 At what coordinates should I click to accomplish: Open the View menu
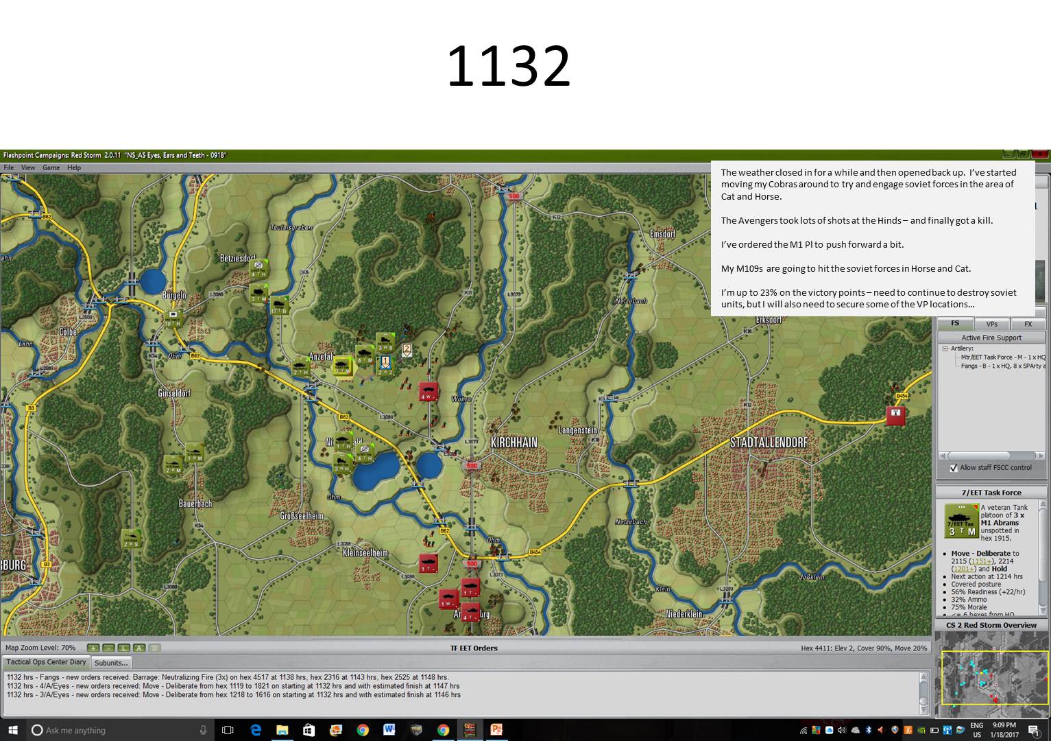click(28, 167)
